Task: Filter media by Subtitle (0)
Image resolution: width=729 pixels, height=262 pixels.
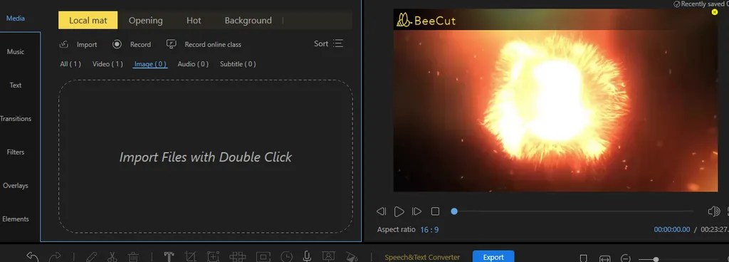Action: click(238, 64)
